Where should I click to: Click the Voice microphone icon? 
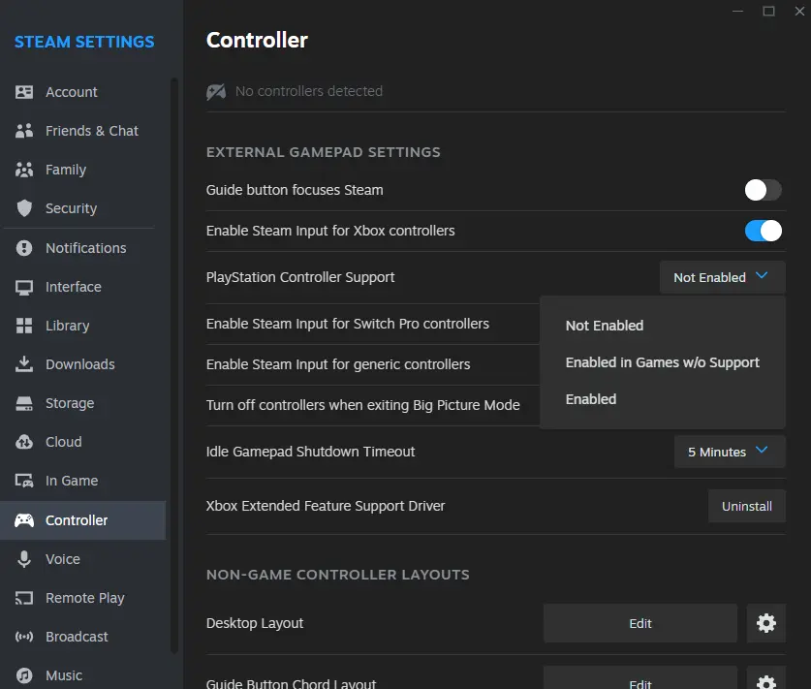coord(24,559)
